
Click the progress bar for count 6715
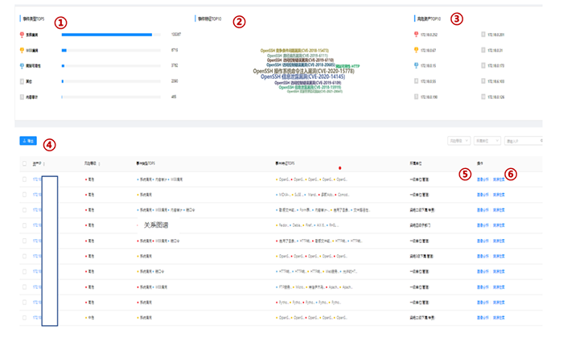click(x=111, y=50)
